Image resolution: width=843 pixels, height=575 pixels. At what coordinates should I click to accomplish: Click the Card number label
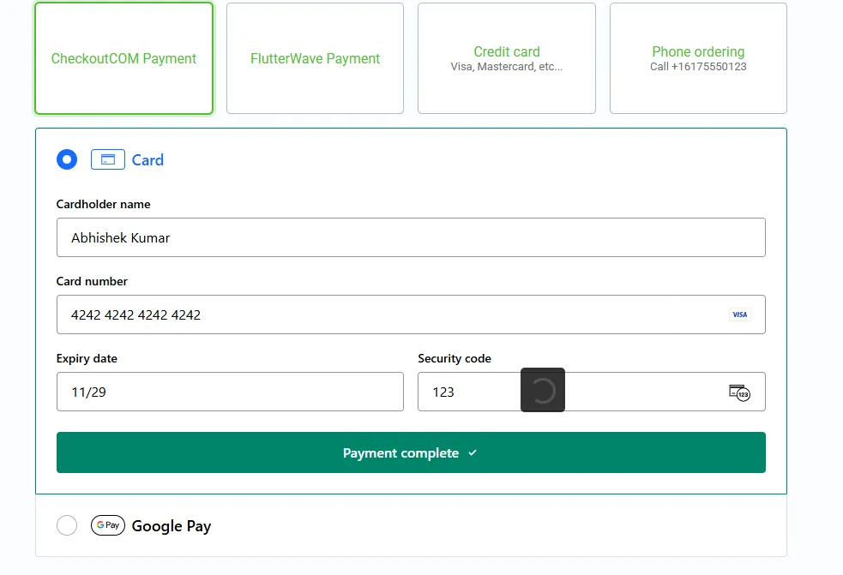point(92,281)
